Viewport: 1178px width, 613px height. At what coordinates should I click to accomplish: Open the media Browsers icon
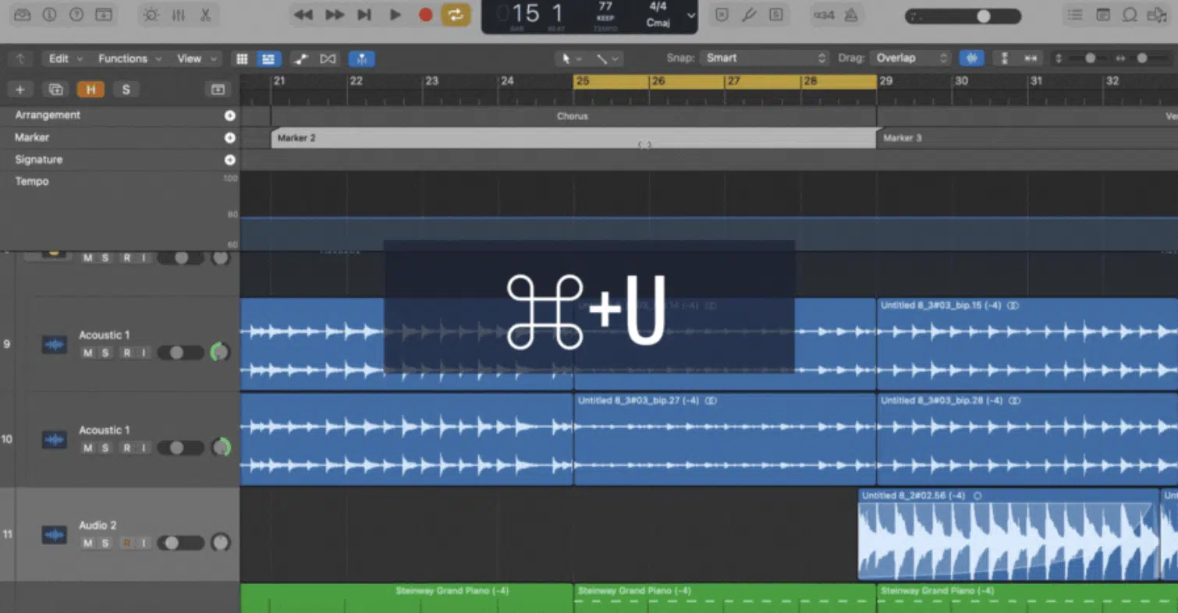click(x=1156, y=15)
